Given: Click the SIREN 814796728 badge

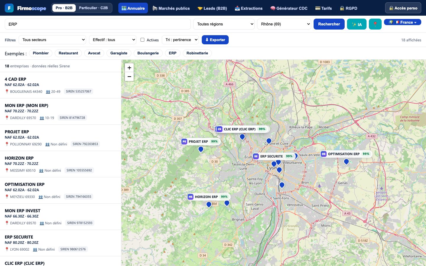Looking at the screenshot, I should coord(72,118).
